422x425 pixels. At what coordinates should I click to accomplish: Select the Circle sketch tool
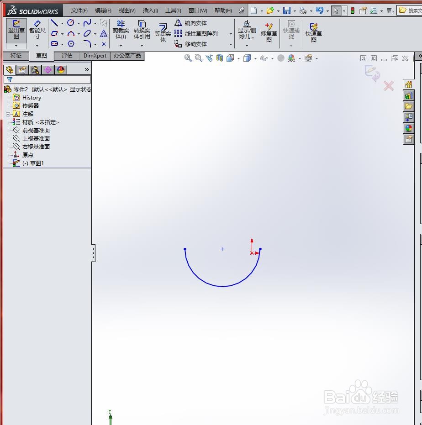click(x=71, y=23)
